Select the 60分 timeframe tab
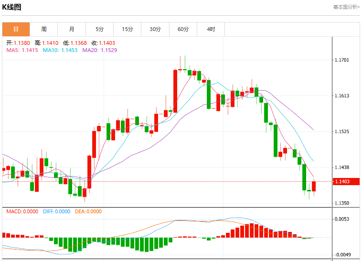Image resolution: width=362 pixels, height=261 pixels. click(x=183, y=29)
